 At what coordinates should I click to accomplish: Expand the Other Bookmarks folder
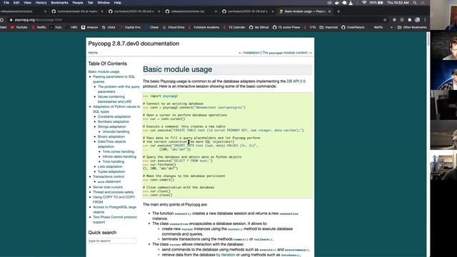point(412,27)
